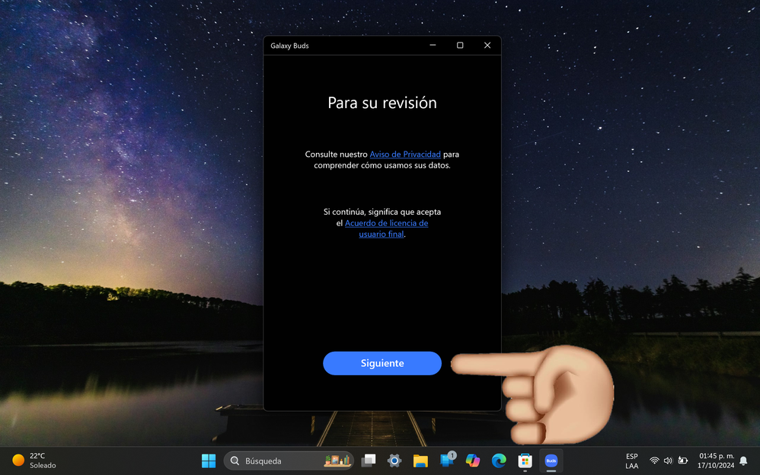This screenshot has width=760, height=475.
Task: Open the Aviso de Privacidad link
Action: click(x=405, y=154)
